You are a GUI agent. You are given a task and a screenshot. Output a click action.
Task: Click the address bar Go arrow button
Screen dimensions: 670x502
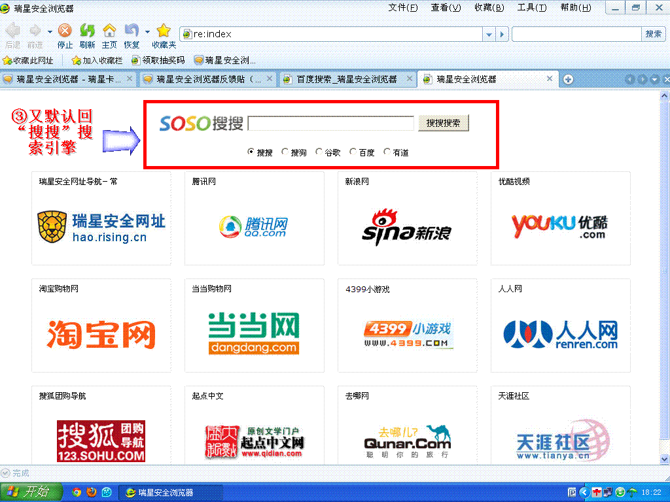click(502, 34)
